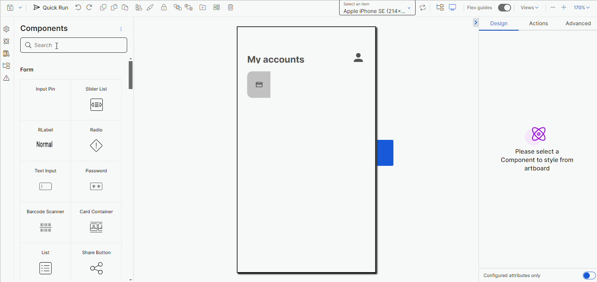Select the Paintbrush style tool icon
This screenshot has height=282, width=597.
pyautogui.click(x=150, y=7)
